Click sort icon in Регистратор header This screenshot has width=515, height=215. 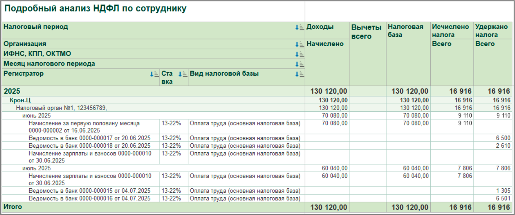154,74
